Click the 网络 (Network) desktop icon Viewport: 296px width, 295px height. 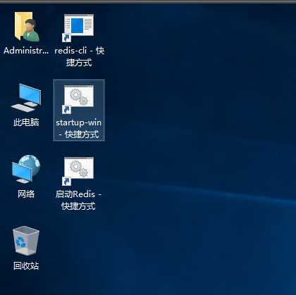26,169
